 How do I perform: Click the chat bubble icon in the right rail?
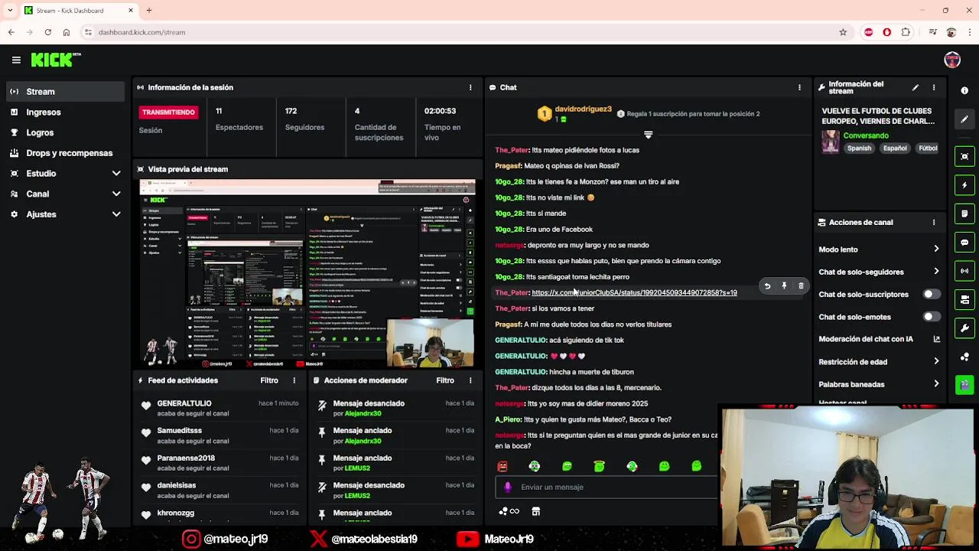(964, 243)
